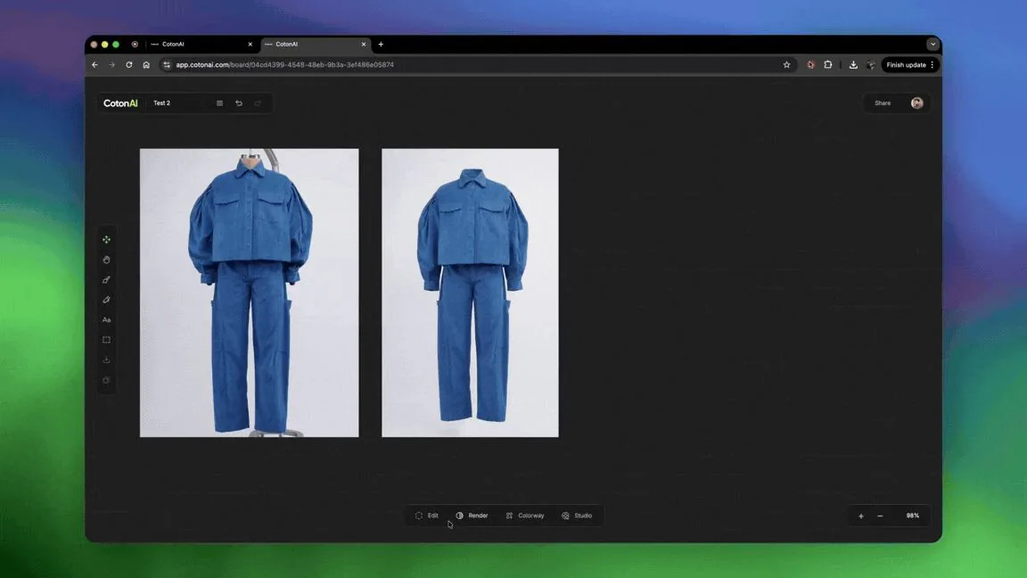The width and height of the screenshot is (1027, 578).
Task: Select the brush tool in left toolbar
Action: click(106, 280)
